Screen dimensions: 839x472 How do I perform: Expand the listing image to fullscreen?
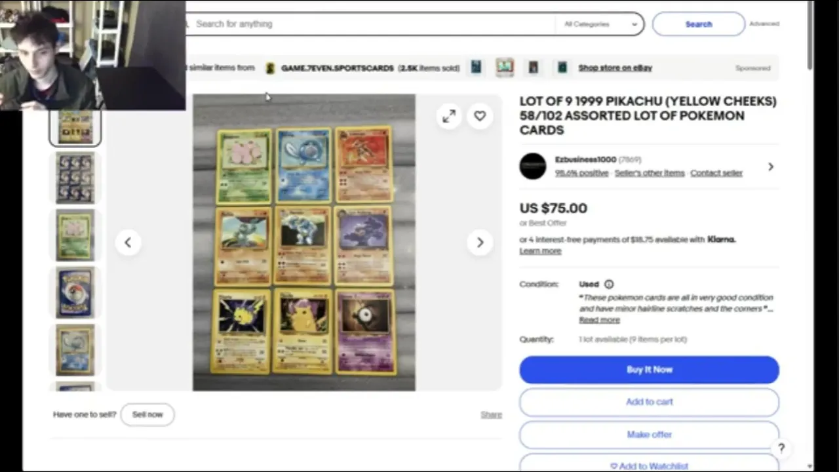click(449, 116)
